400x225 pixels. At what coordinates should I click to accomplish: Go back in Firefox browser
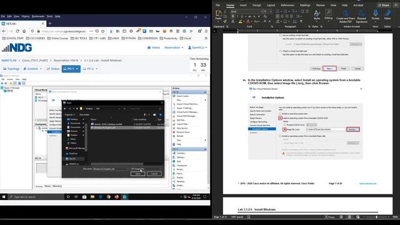4,31
